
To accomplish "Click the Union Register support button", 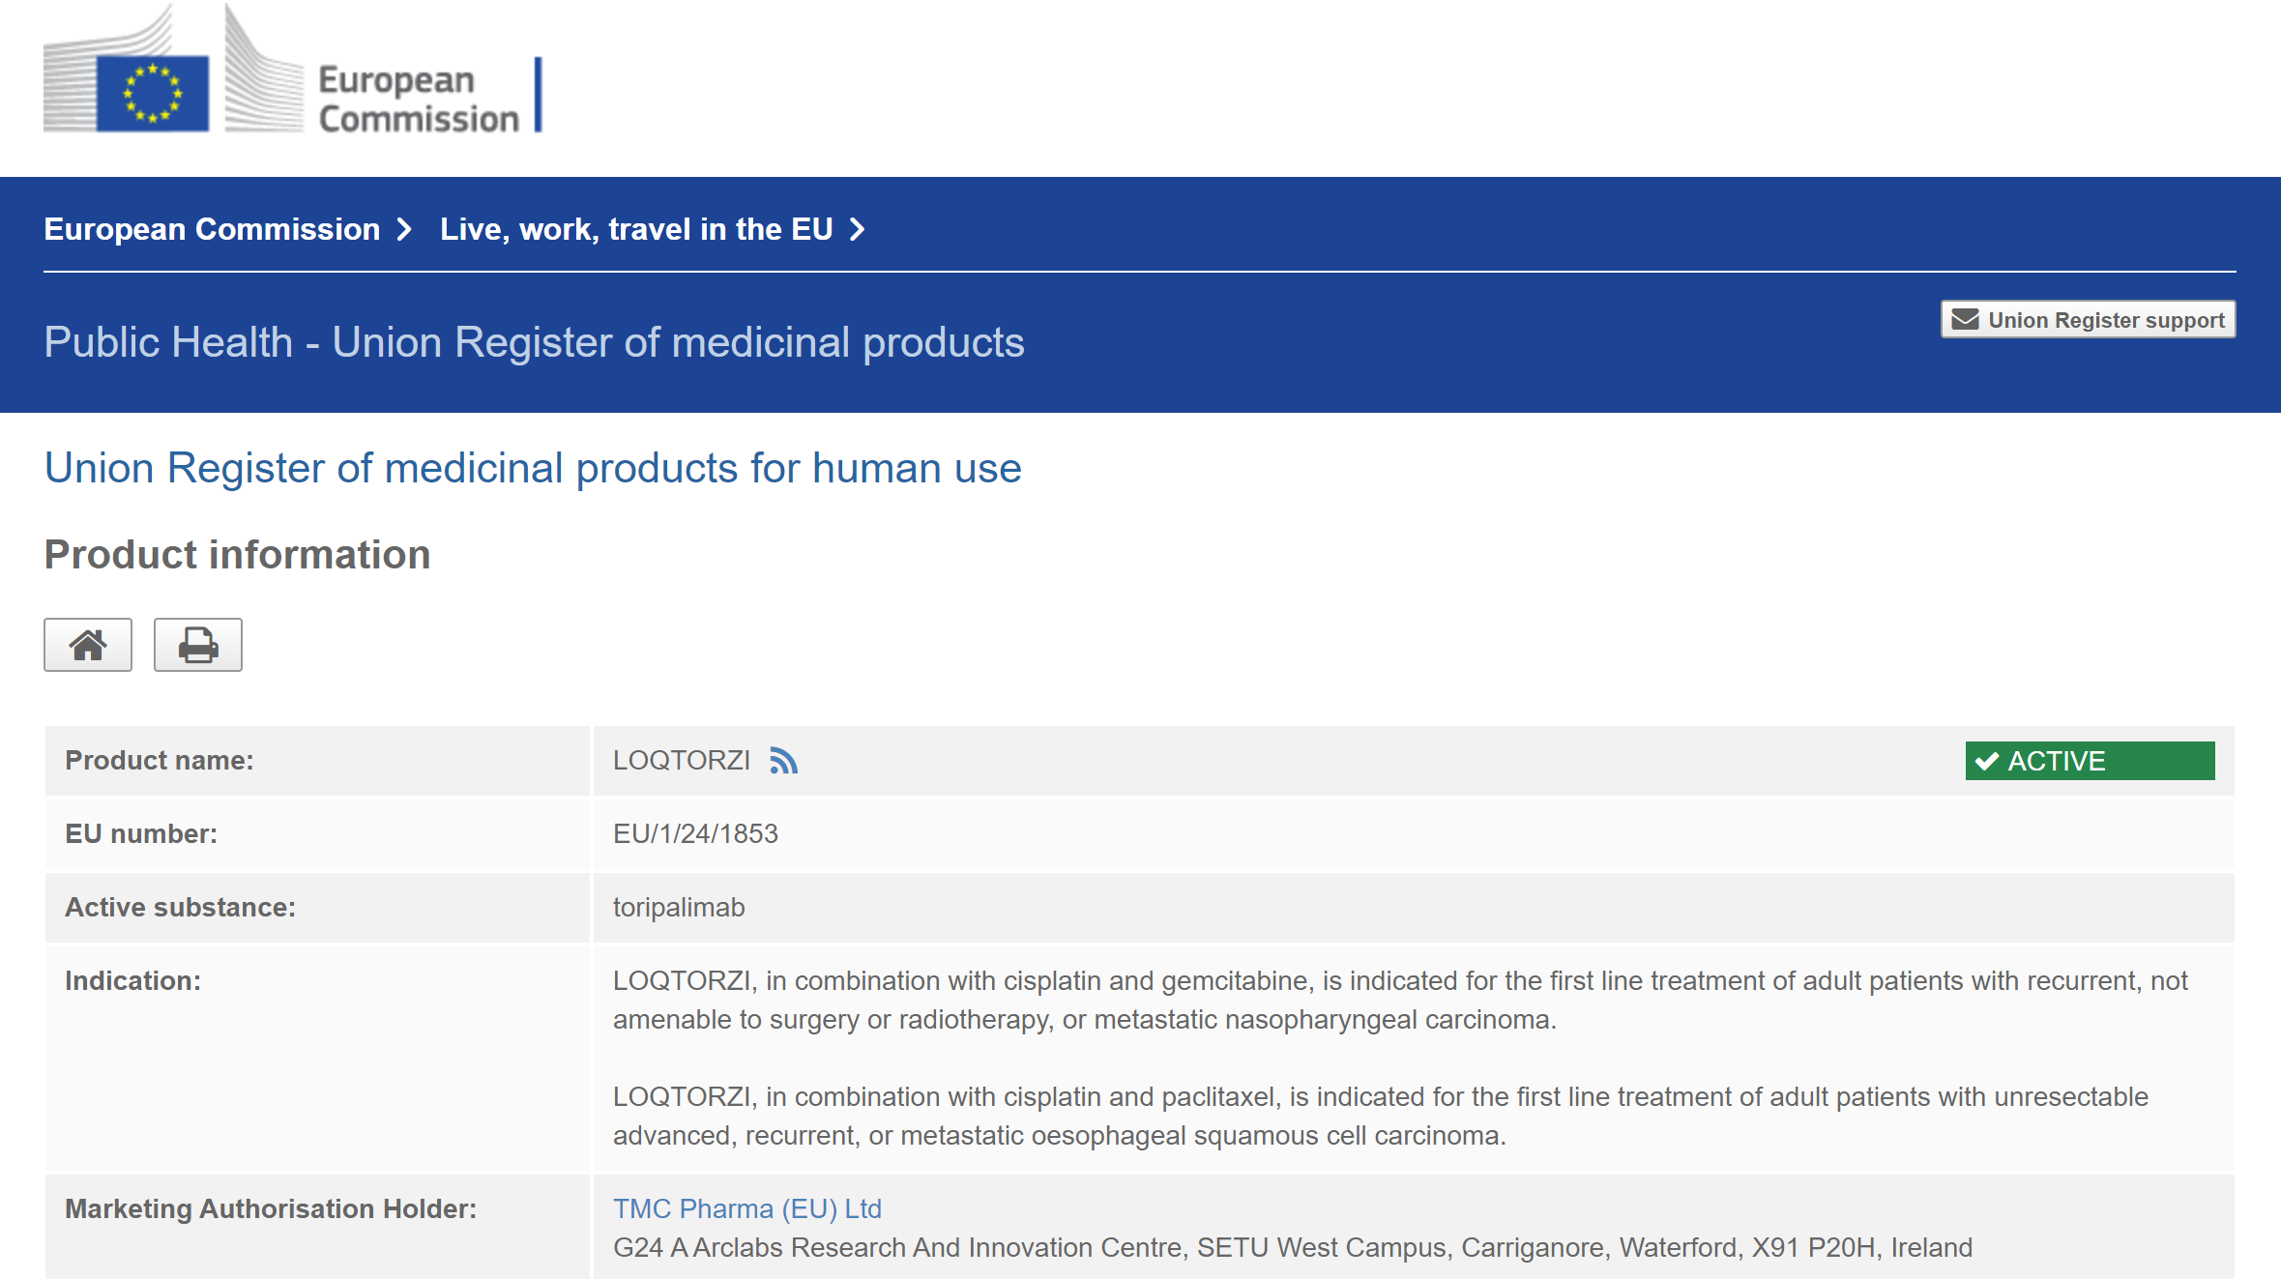I will (x=2089, y=320).
